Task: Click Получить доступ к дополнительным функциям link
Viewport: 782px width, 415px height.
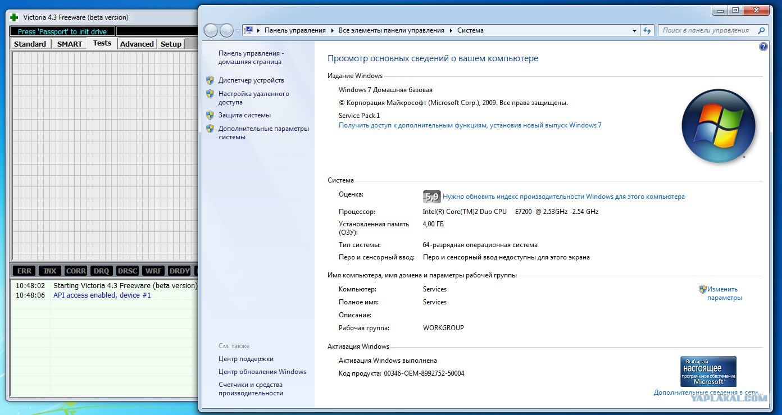Action: (x=470, y=125)
